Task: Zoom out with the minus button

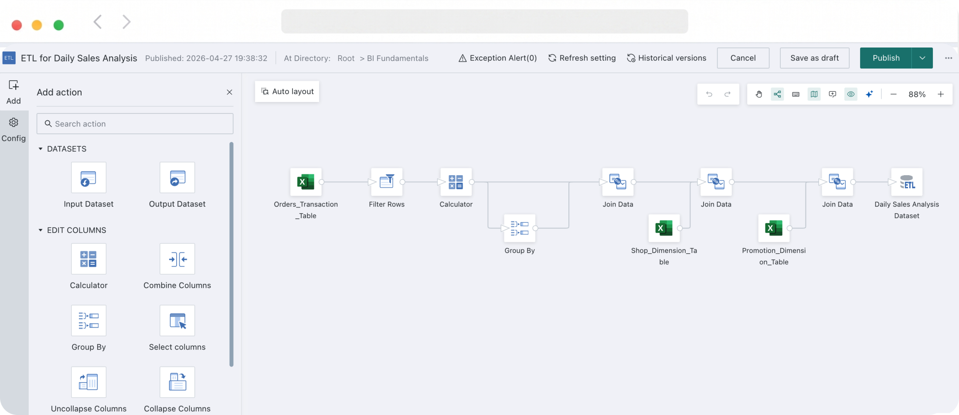Action: [x=893, y=94]
